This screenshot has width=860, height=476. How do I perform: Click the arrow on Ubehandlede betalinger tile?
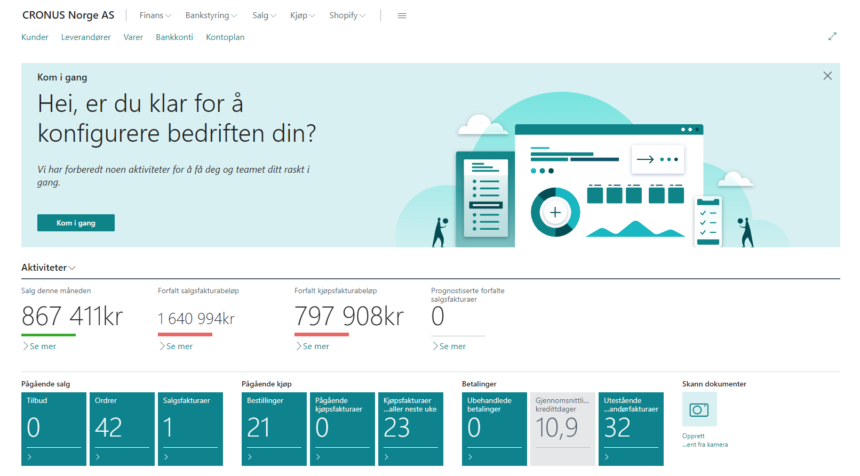coord(470,457)
